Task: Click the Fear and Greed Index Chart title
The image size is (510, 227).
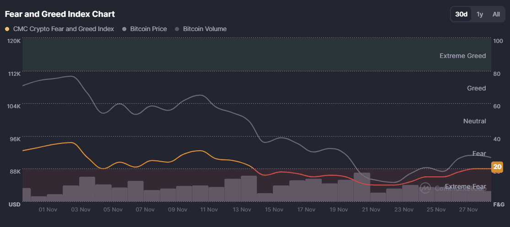Action: pos(60,14)
